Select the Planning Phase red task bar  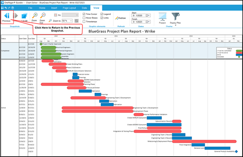tap(62, 84)
